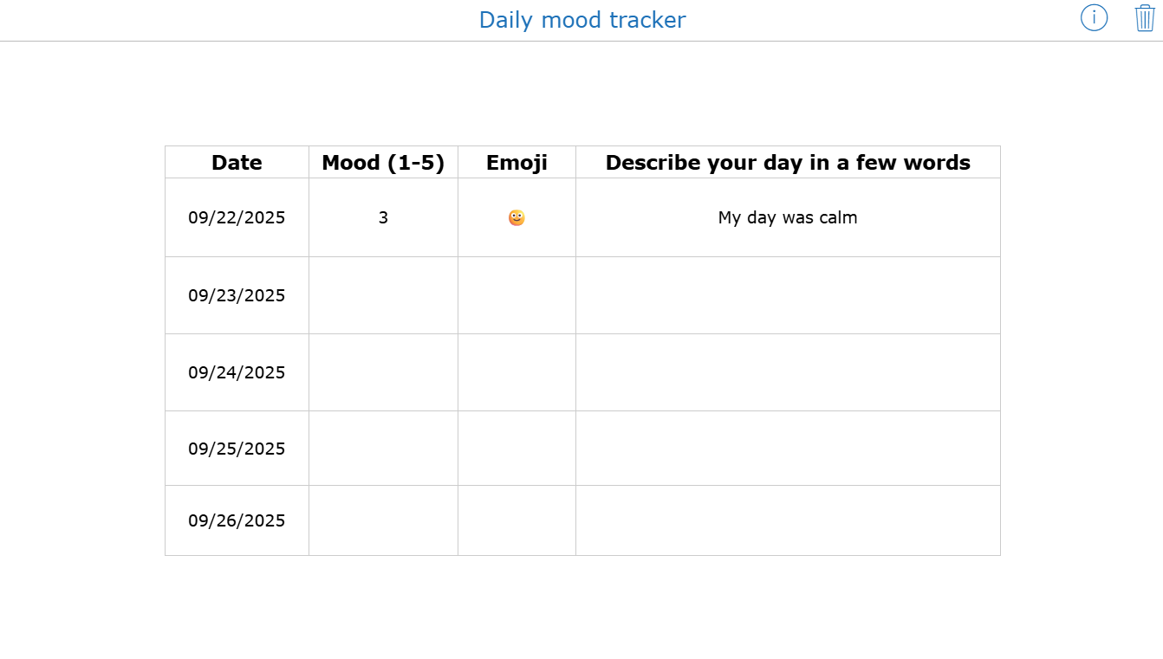Image resolution: width=1163 pixels, height=659 pixels.
Task: Click the Emoji cell for 09/26/2025
Action: pos(516,520)
